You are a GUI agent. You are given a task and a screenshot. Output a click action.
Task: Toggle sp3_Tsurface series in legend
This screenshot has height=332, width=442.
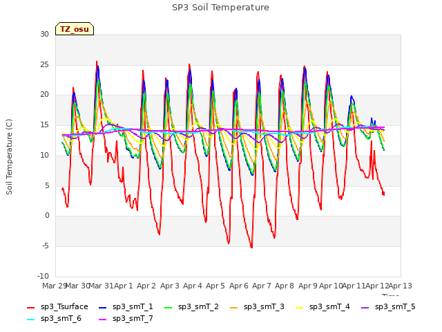pyautogui.click(x=57, y=307)
